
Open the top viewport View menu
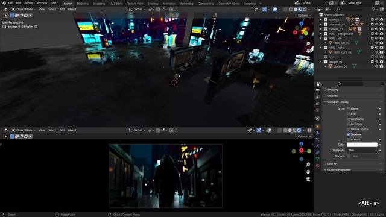tap(42, 10)
